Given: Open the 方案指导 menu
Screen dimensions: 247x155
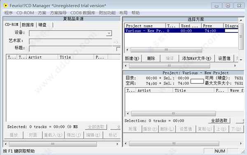Looking at the screenshot, I should click(58, 13).
